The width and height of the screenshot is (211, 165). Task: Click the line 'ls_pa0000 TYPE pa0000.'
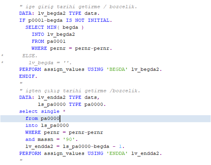tap(72, 104)
